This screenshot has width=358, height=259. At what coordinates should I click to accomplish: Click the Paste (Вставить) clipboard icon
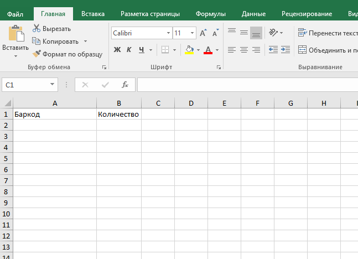coord(17,34)
